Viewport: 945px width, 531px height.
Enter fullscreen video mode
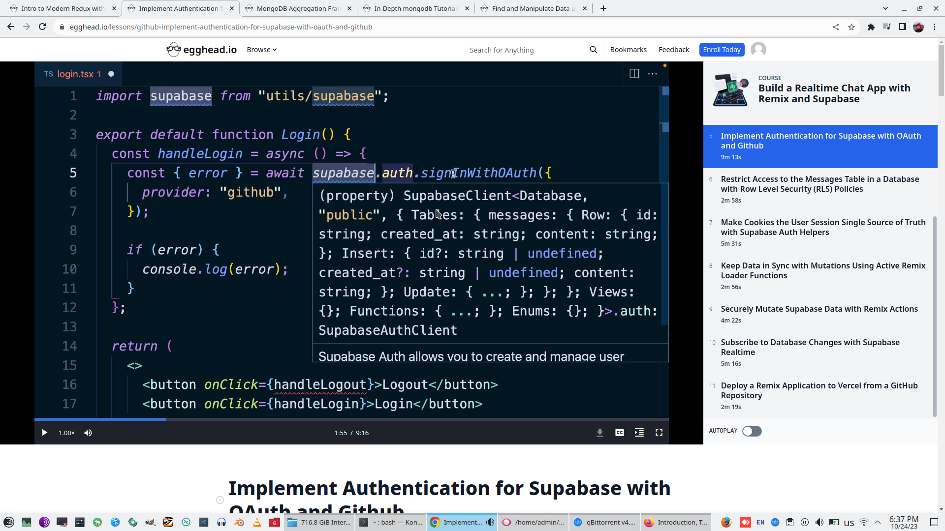pos(659,433)
